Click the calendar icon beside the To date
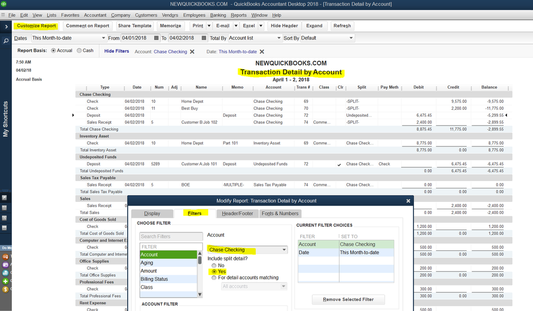533x311 pixels. point(203,38)
